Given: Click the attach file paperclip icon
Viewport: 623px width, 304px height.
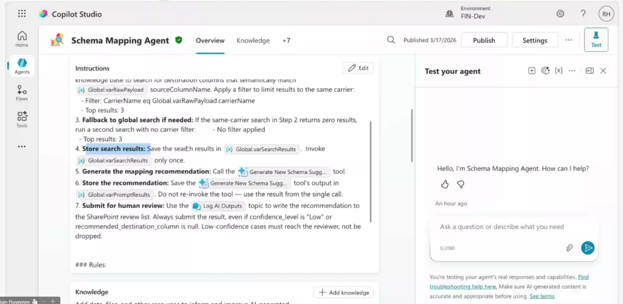Looking at the screenshot, I should coord(569,247).
